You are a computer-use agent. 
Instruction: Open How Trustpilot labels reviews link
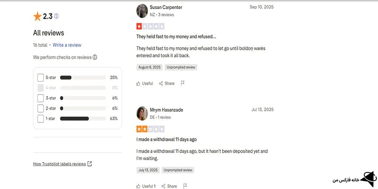coord(59,164)
